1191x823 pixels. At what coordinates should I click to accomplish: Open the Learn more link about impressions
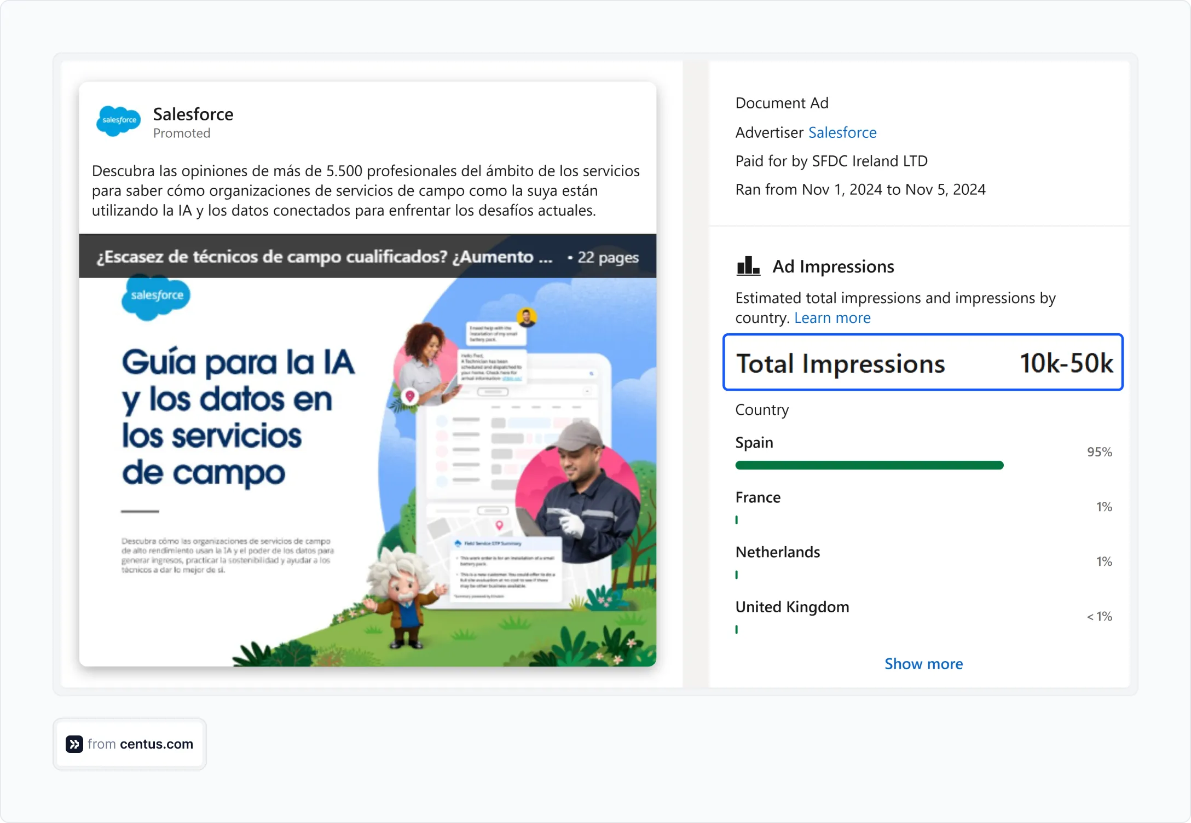pyautogui.click(x=832, y=317)
